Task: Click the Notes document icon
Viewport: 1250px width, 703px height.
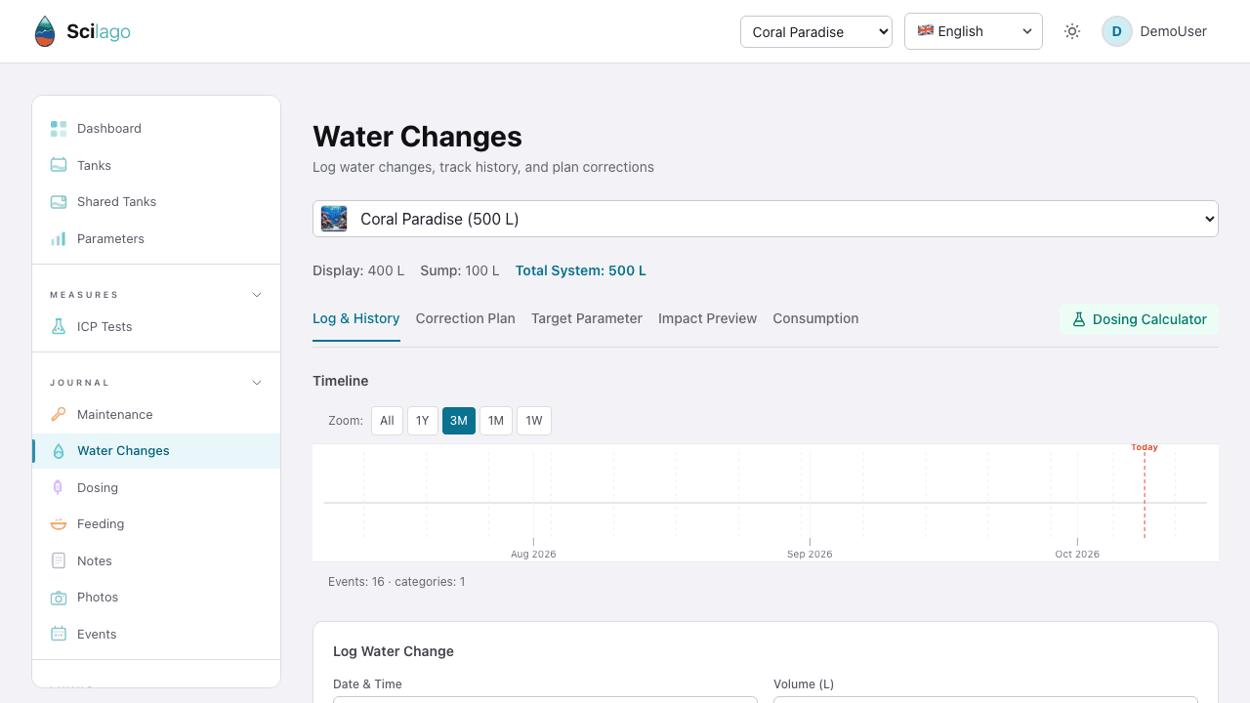Action: tap(59, 560)
